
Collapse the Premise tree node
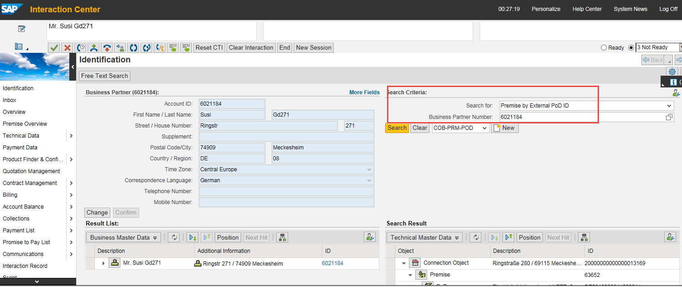tap(410, 275)
